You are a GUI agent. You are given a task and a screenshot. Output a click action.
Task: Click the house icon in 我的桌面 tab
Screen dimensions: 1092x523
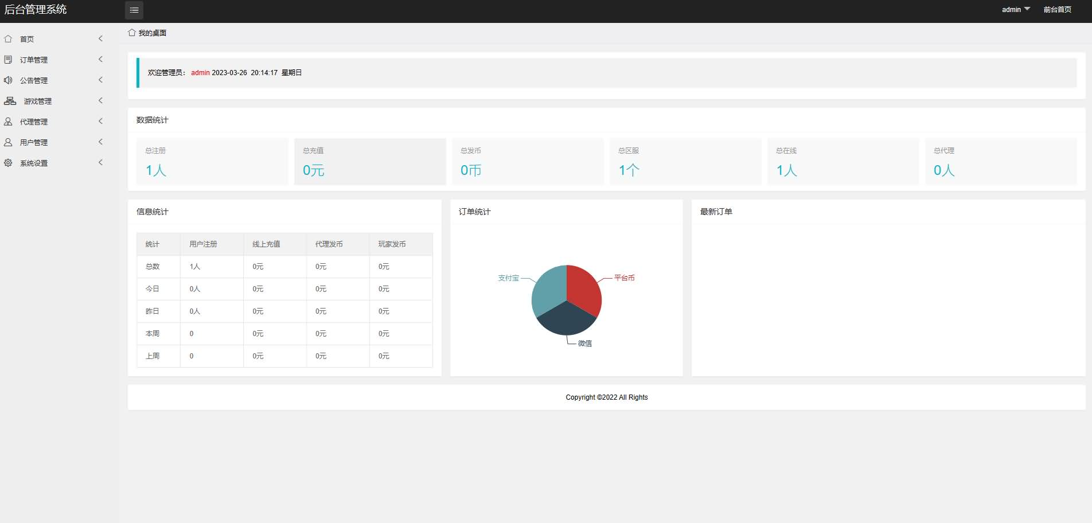[x=132, y=33]
